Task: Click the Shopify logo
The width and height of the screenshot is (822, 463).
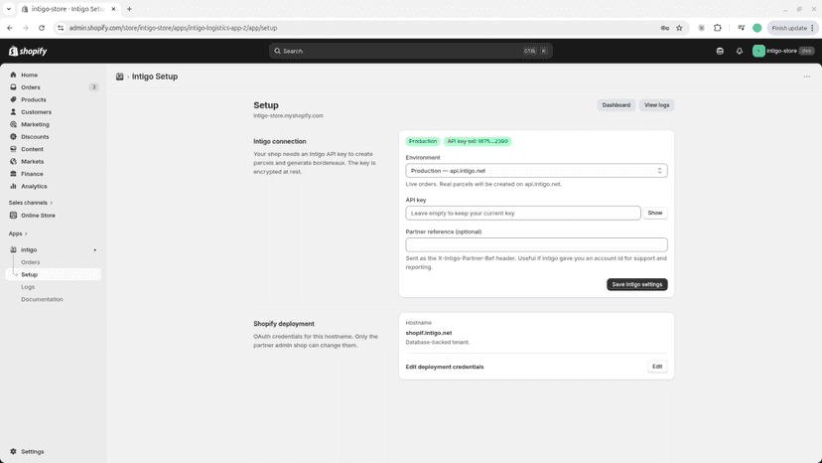Action: point(28,51)
